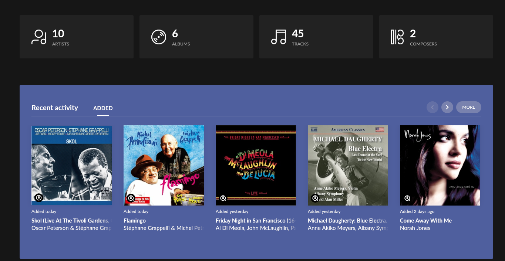505x261 pixels.
Task: Click the Flamingo album title
Action: click(135, 221)
